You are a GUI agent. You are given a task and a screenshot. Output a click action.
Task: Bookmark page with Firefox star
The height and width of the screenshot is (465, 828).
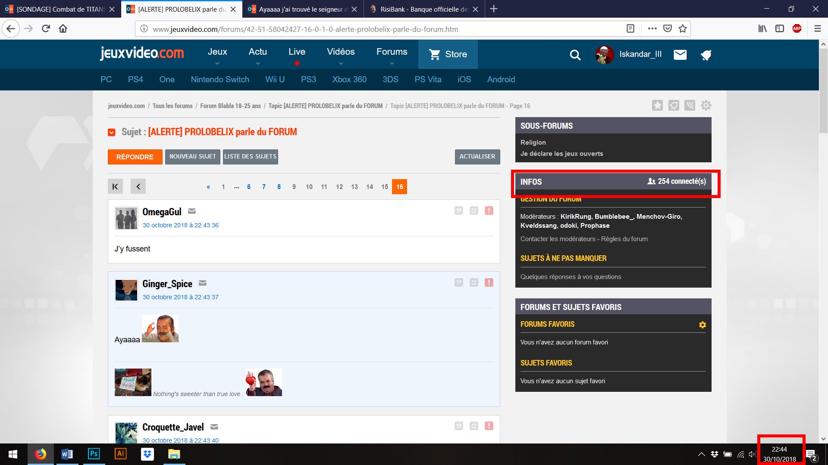coord(682,29)
